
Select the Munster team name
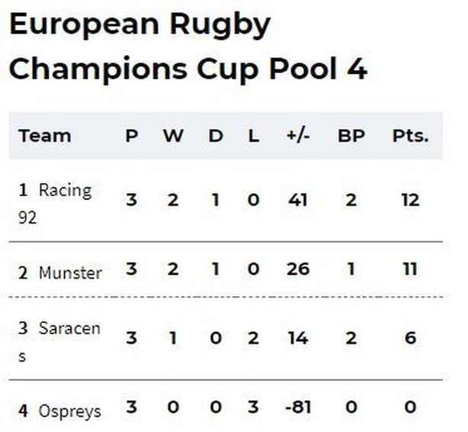(x=70, y=273)
